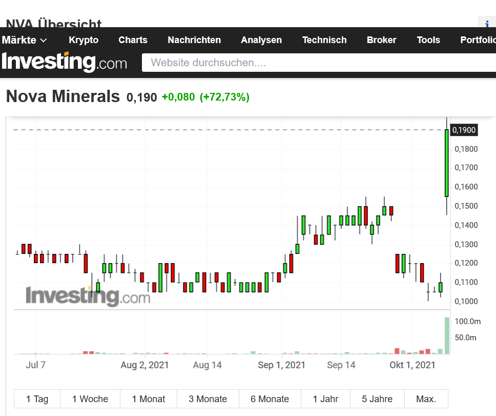Open the Tools menu item
Screen dimensions: 496x416
(428, 40)
